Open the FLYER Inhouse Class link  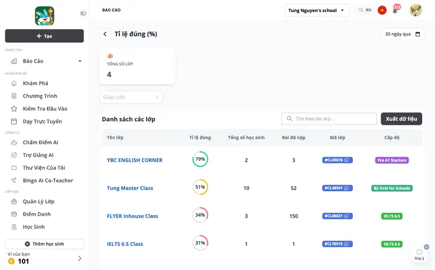[x=132, y=216]
